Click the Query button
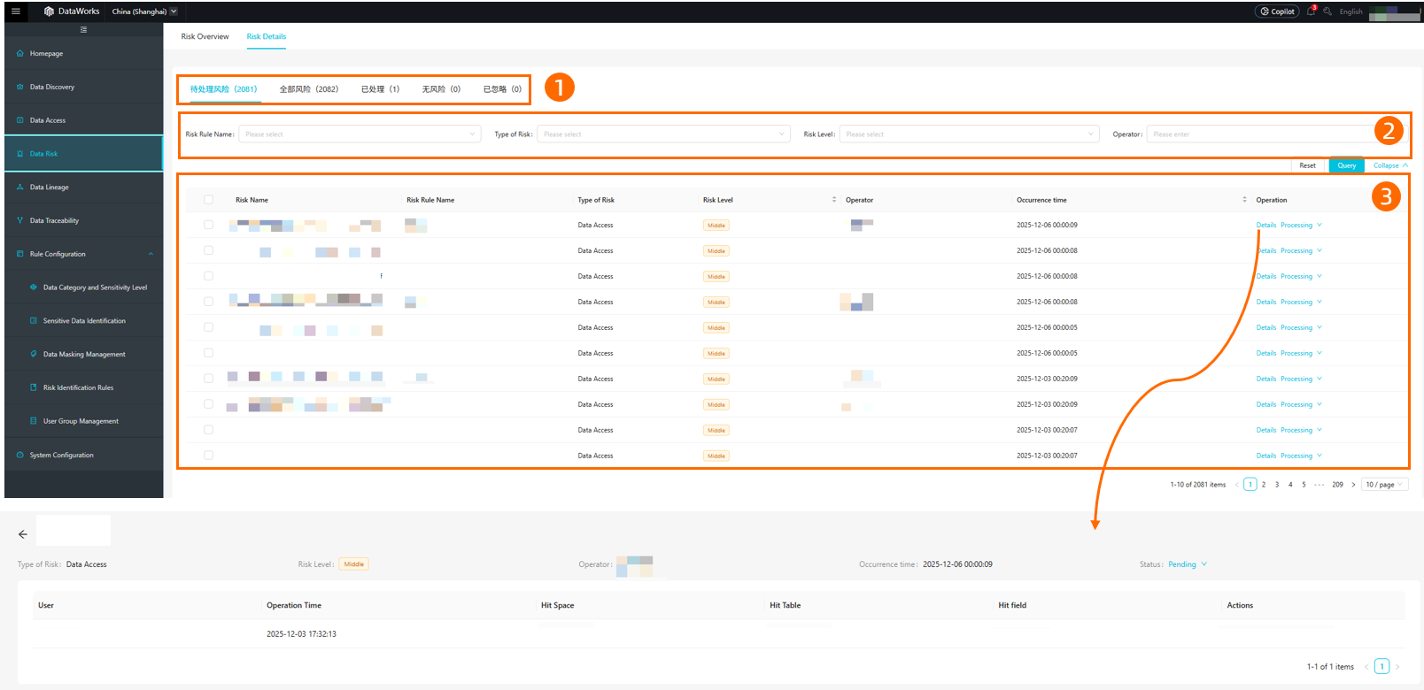Screen dimensions: 1424x690 click(1346, 165)
